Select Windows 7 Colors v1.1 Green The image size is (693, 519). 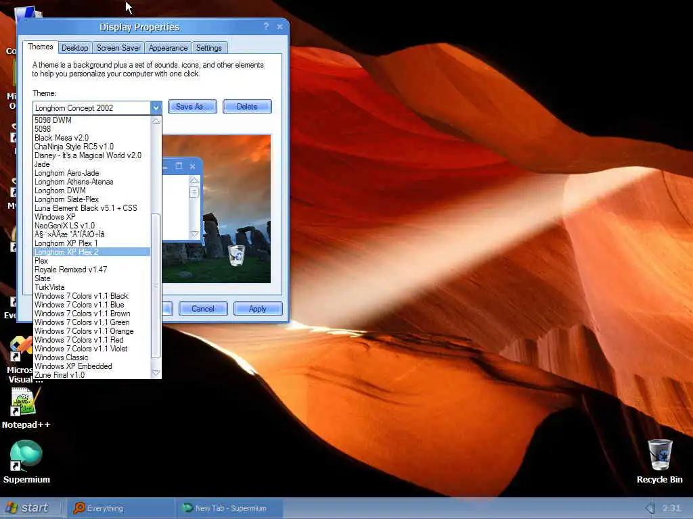[x=92, y=322]
